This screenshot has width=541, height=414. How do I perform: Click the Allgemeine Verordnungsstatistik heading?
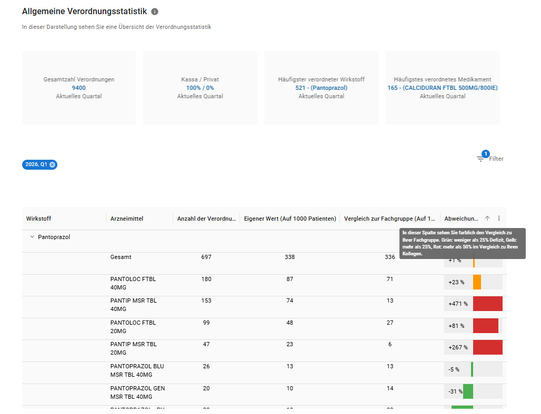coord(85,12)
